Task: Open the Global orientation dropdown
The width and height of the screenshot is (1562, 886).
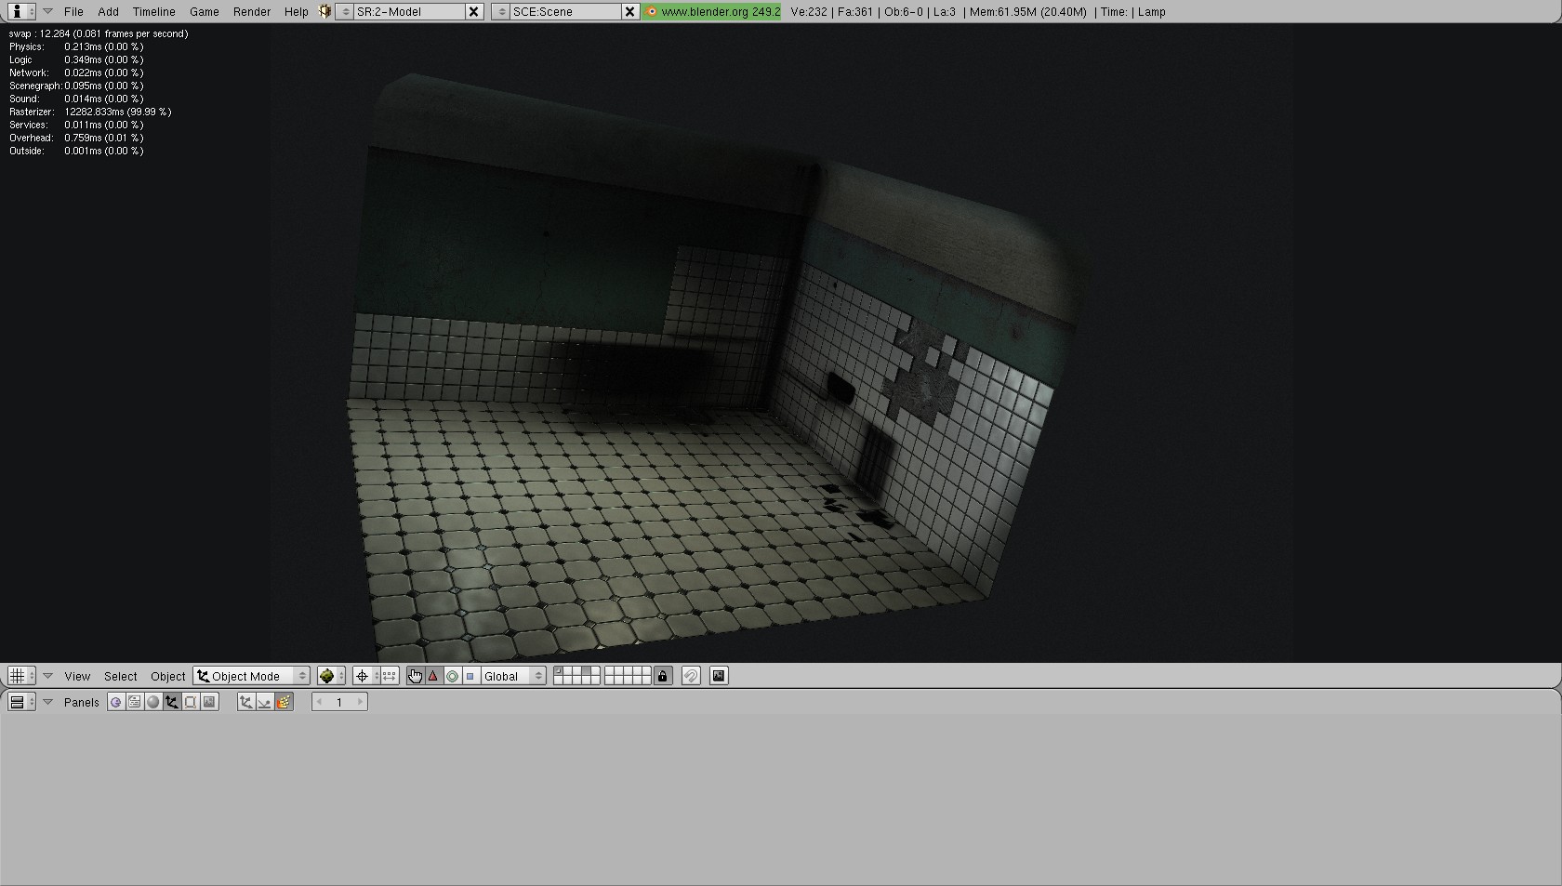Action: point(512,676)
